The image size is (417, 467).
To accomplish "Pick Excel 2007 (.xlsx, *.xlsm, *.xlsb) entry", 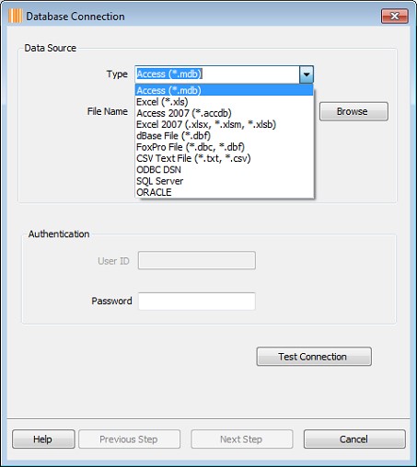I will click(x=225, y=124).
